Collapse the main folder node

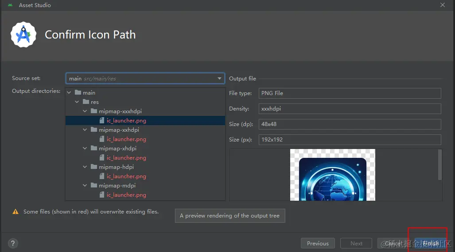click(69, 93)
